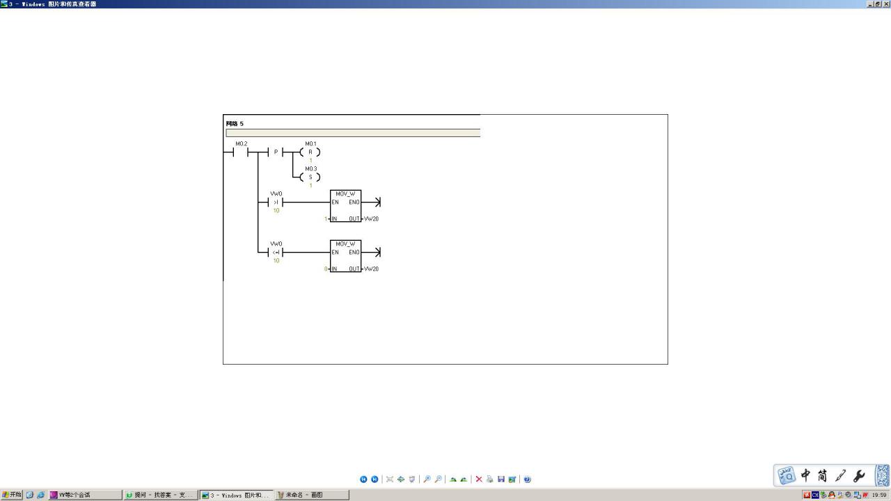Select the Windows 图片和 viewer taskbar item

click(x=236, y=495)
